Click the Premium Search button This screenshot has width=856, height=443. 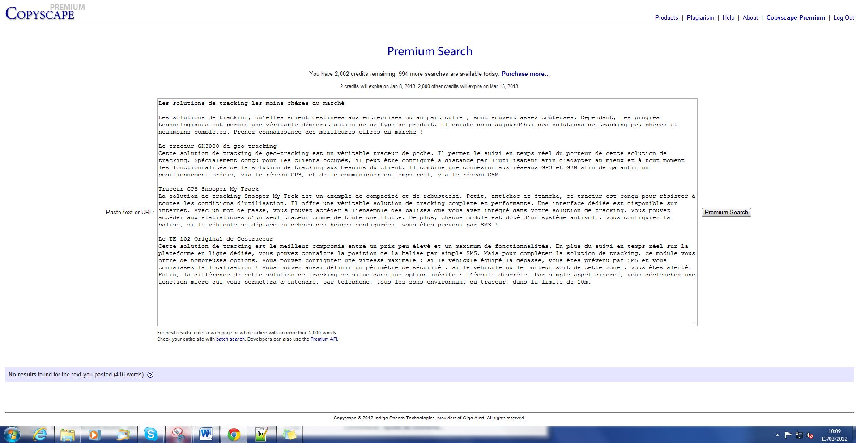pos(726,212)
